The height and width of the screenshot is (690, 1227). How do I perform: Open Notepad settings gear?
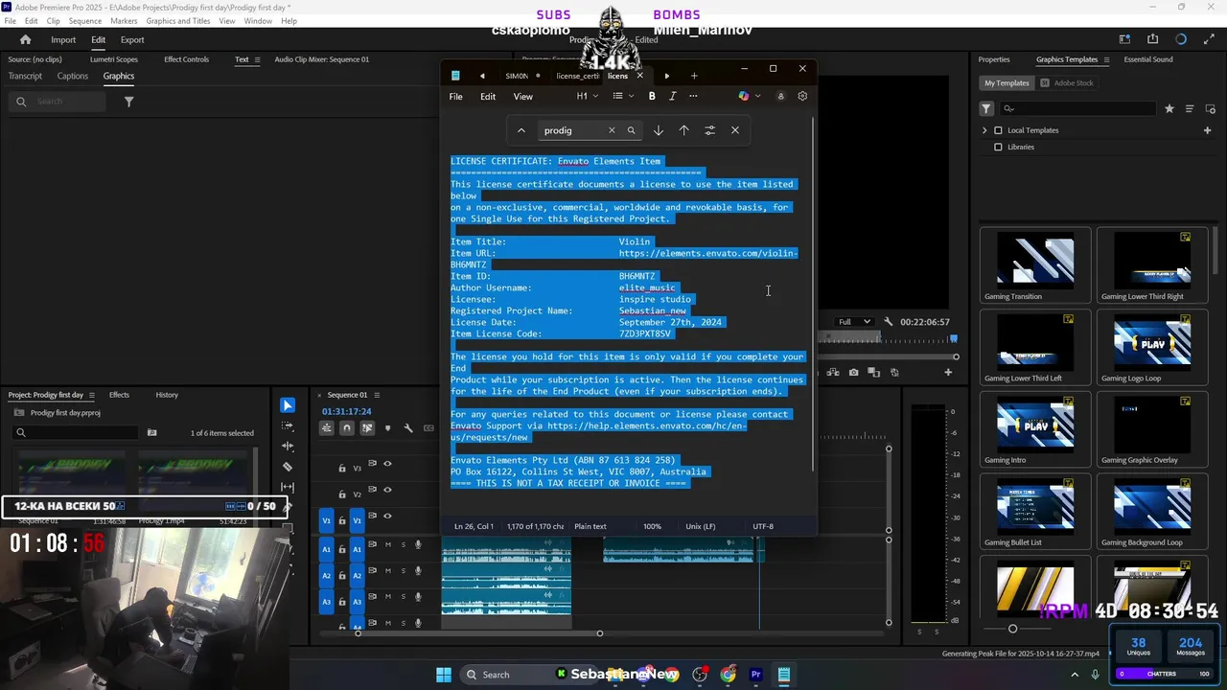802,96
